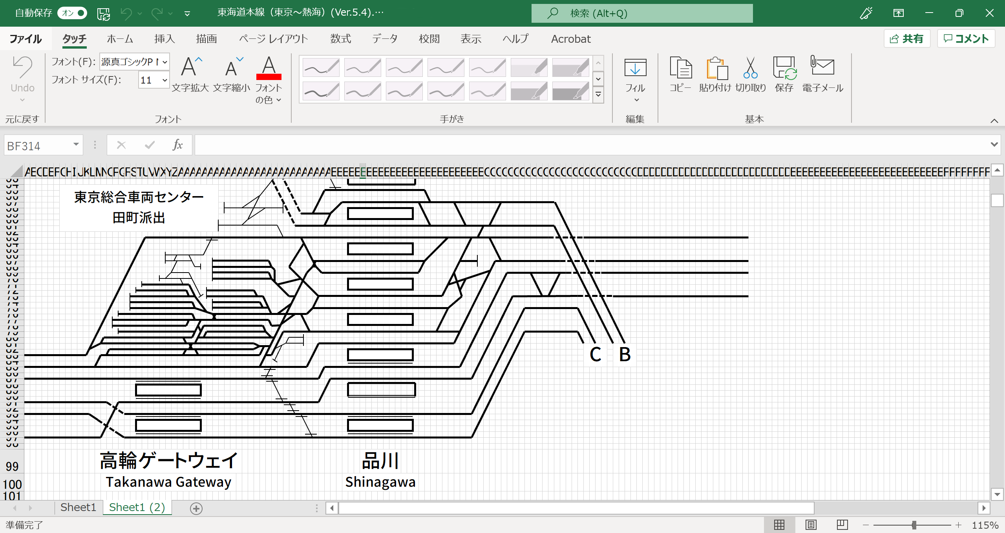1005x533 pixels.
Task: Click the red フォントの色 color swatch
Action: click(269, 76)
